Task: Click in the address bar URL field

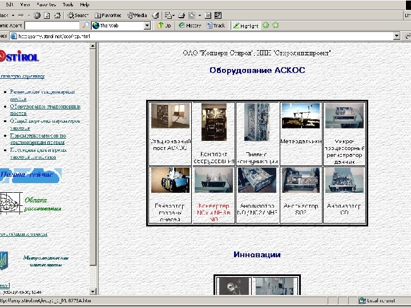Action: click(202, 36)
